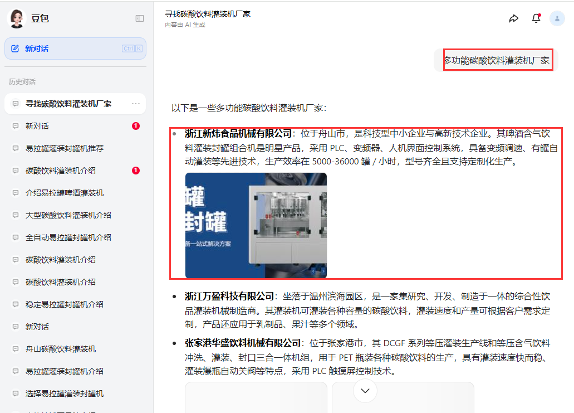Open 全自动易拉罐封罐机介绍 conversation
Screen dimensions: 574x413
point(68,237)
